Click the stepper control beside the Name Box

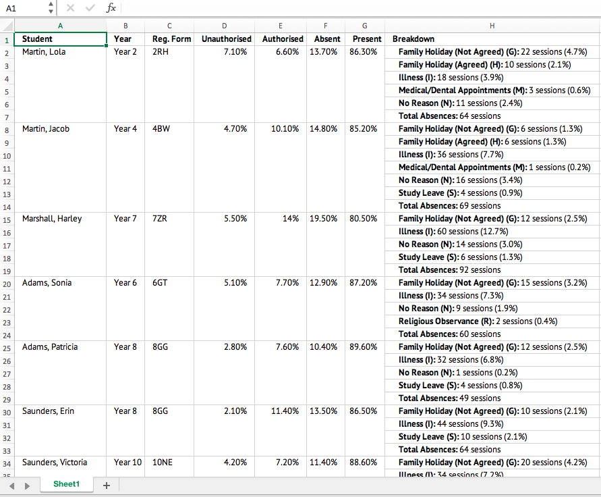point(50,9)
